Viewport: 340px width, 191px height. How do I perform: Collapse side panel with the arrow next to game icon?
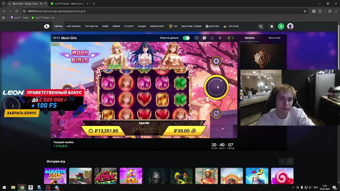[233, 38]
